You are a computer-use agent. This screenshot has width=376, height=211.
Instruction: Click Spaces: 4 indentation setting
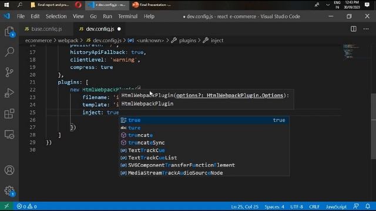tap(274, 206)
